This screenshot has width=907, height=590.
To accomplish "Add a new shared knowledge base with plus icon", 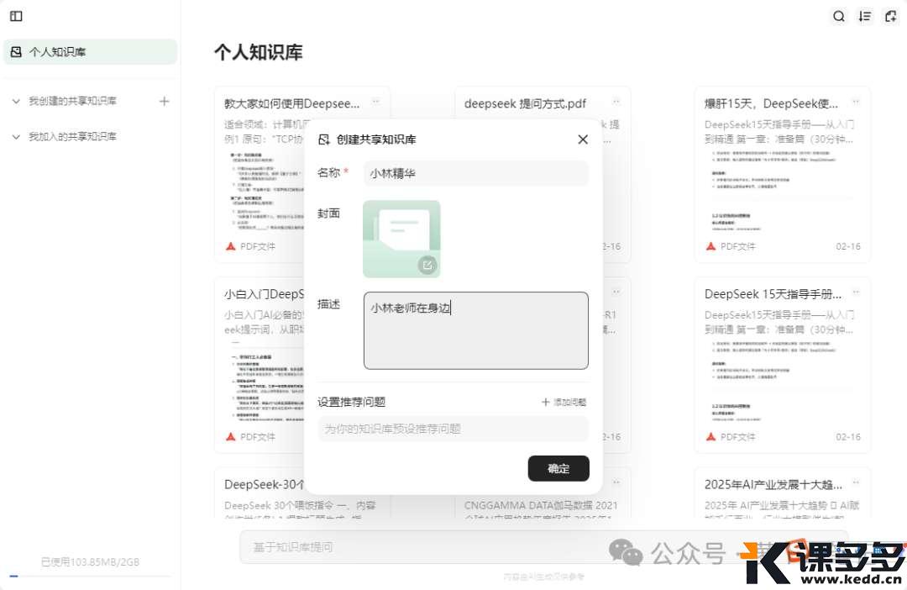I will tap(165, 102).
